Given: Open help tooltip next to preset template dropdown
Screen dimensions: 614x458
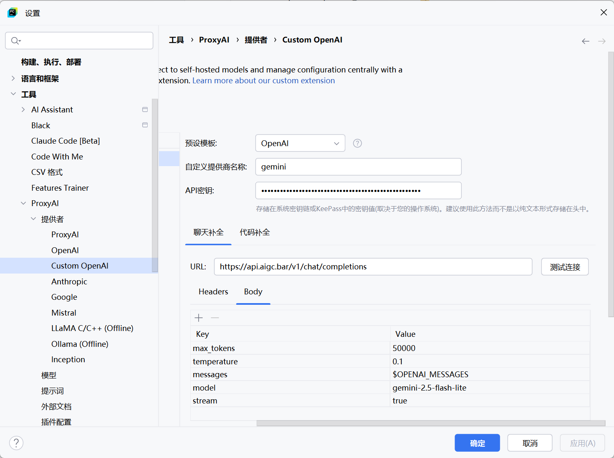Looking at the screenshot, I should pyautogui.click(x=357, y=143).
